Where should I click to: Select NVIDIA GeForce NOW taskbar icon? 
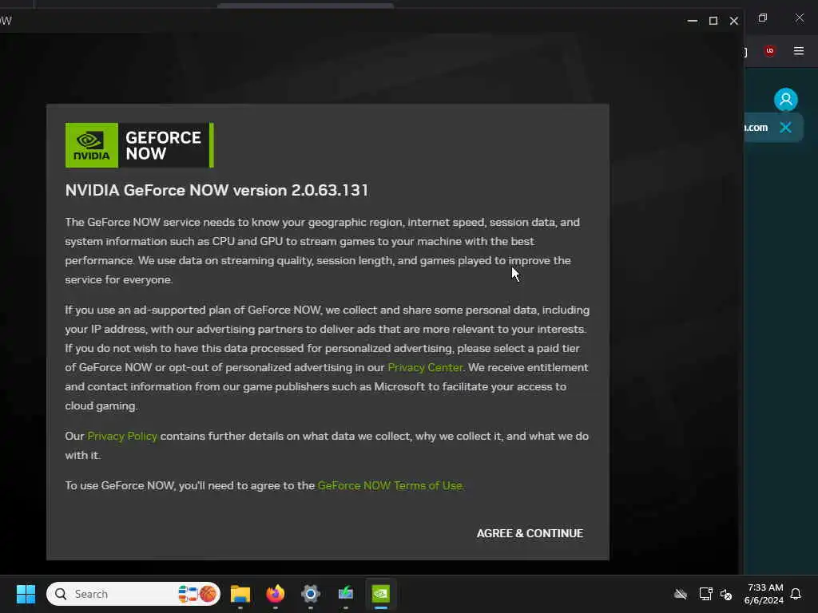pyautogui.click(x=381, y=594)
